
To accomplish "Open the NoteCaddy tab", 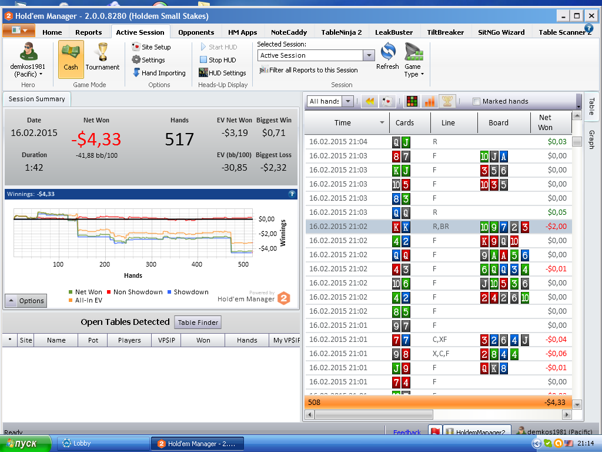I will 289,32.
